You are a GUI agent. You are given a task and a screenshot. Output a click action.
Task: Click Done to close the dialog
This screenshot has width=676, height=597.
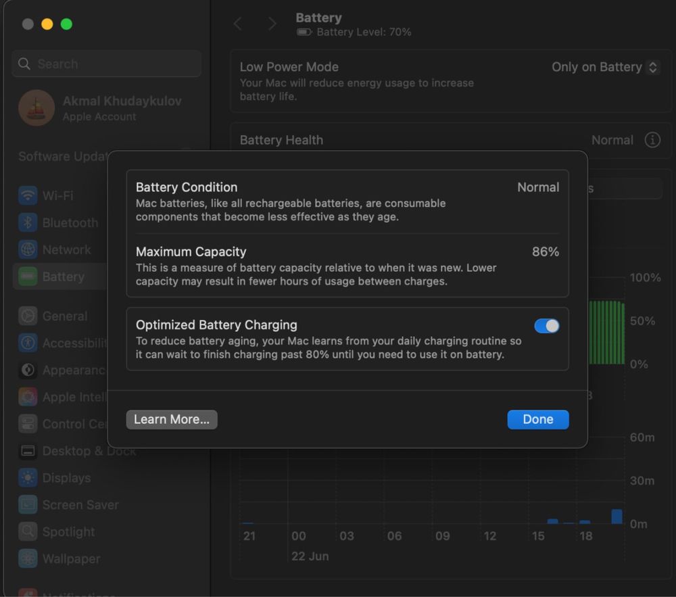[538, 419]
